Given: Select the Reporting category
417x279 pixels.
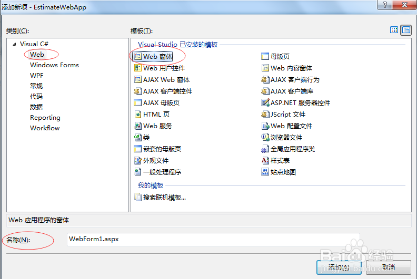Looking at the screenshot, I should click(x=45, y=118).
